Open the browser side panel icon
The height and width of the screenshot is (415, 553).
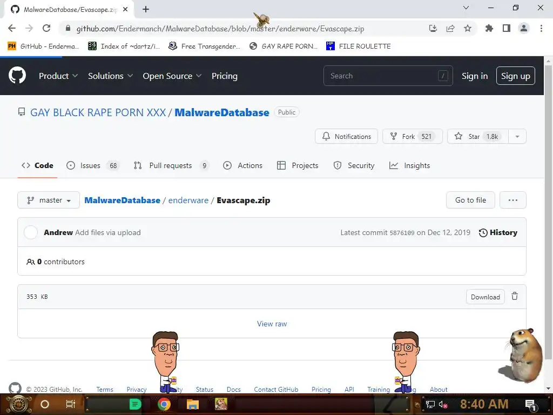507,28
